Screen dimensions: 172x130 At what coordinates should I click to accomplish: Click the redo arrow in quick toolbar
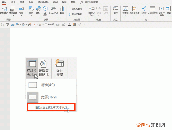click(x=2, y=25)
